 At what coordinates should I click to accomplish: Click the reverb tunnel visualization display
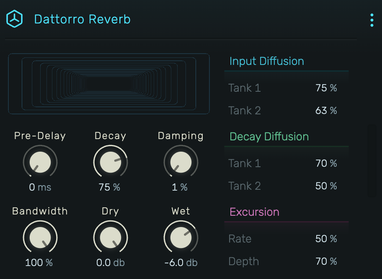109,84
